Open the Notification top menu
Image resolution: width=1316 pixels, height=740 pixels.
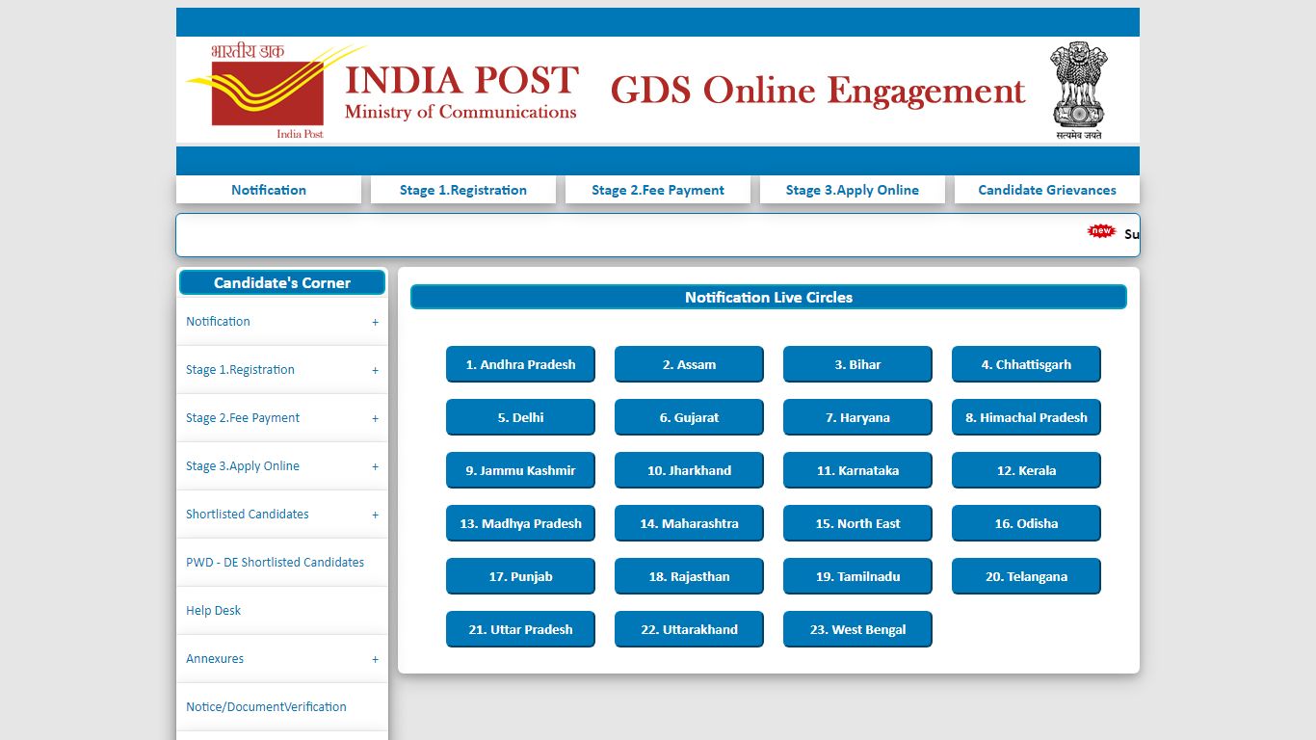coord(269,190)
